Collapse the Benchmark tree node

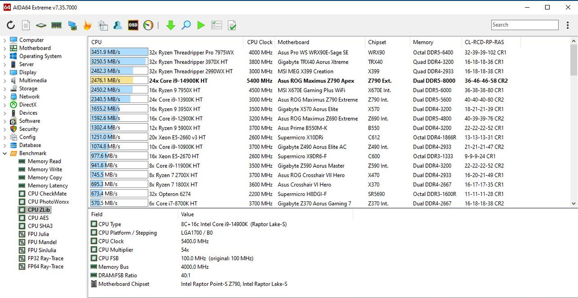(x=5, y=154)
